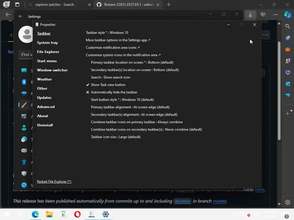Open the Gaming settings category icon
Viewport: 294px width, 220px height.
[x=24, y=151]
